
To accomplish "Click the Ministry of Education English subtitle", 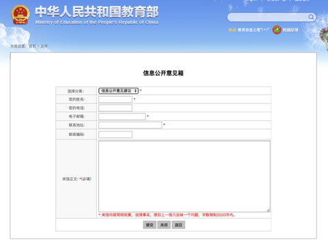I will (97, 22).
